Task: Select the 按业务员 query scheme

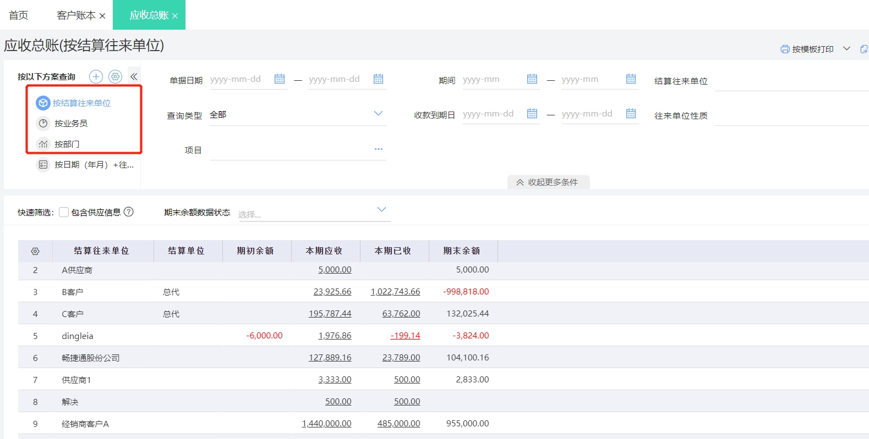Action: (71, 124)
